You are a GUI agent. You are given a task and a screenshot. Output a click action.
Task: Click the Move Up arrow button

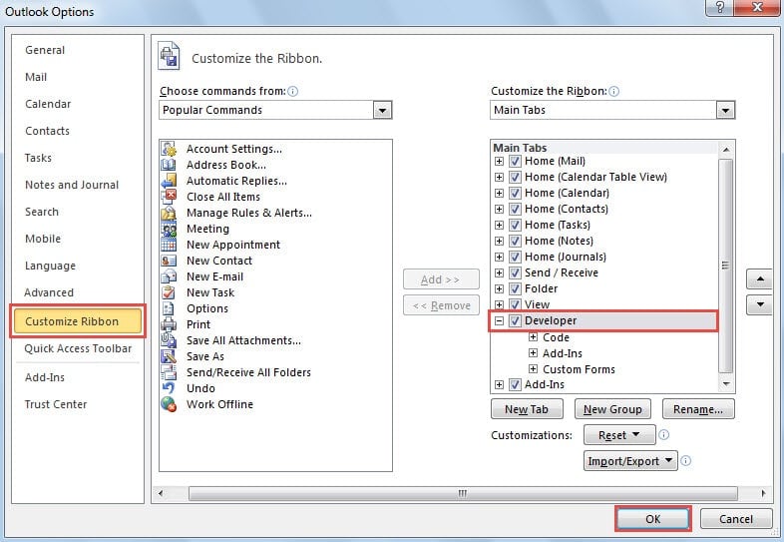coord(760,278)
